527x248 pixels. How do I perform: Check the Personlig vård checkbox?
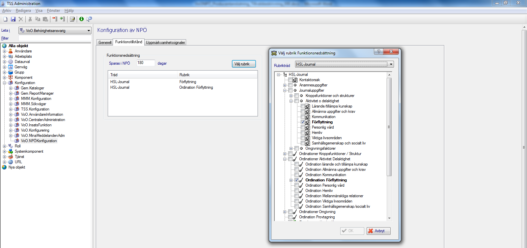point(303,127)
